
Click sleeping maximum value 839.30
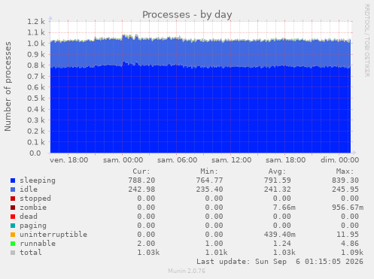pyautogui.click(x=345, y=180)
